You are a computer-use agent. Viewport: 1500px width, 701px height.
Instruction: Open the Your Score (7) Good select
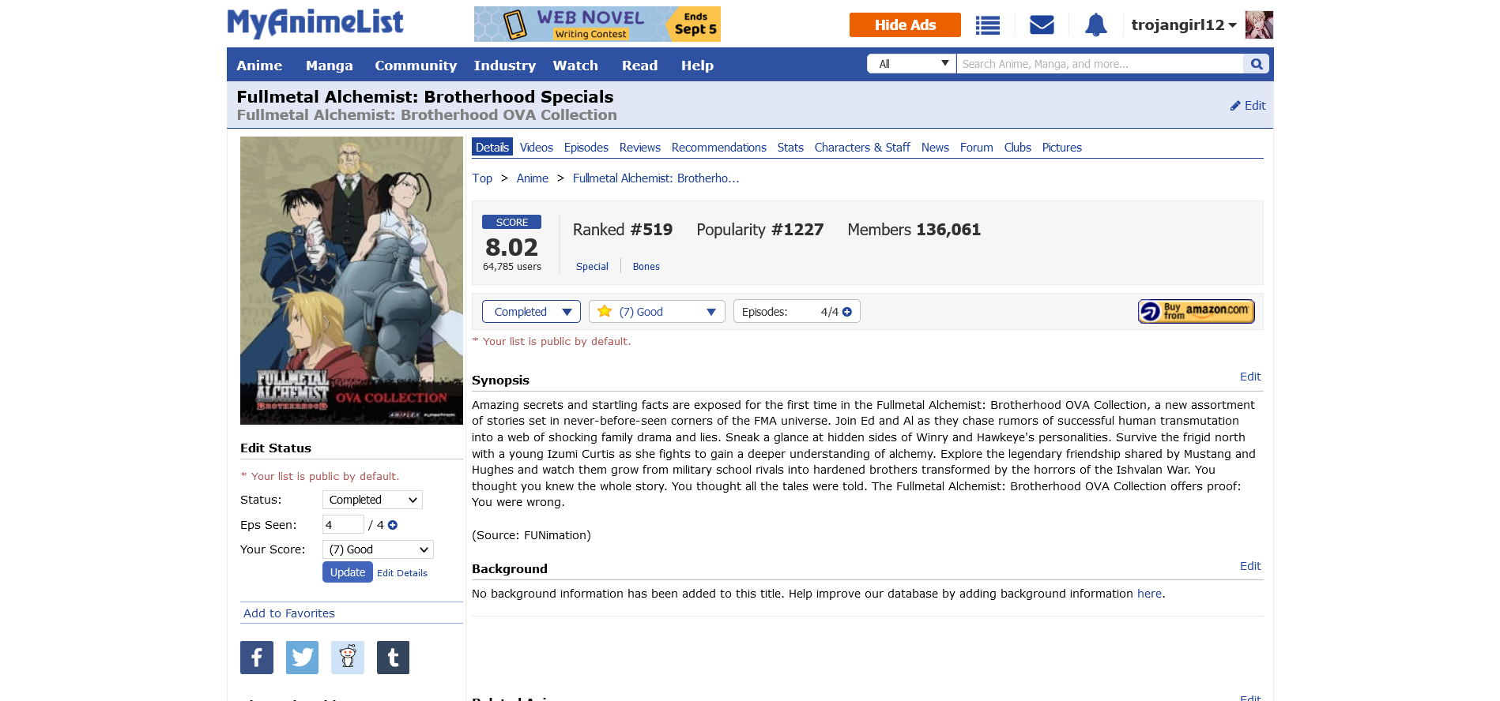point(378,549)
